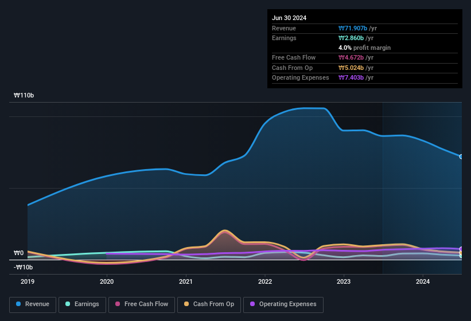Click the 2021 x-axis label
This screenshot has width=471, height=321.
[186, 281]
